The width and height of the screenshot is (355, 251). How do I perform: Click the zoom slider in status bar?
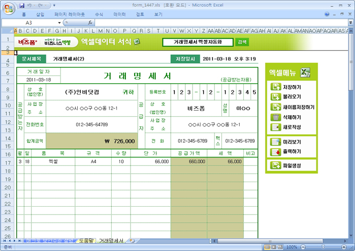coord(323,247)
